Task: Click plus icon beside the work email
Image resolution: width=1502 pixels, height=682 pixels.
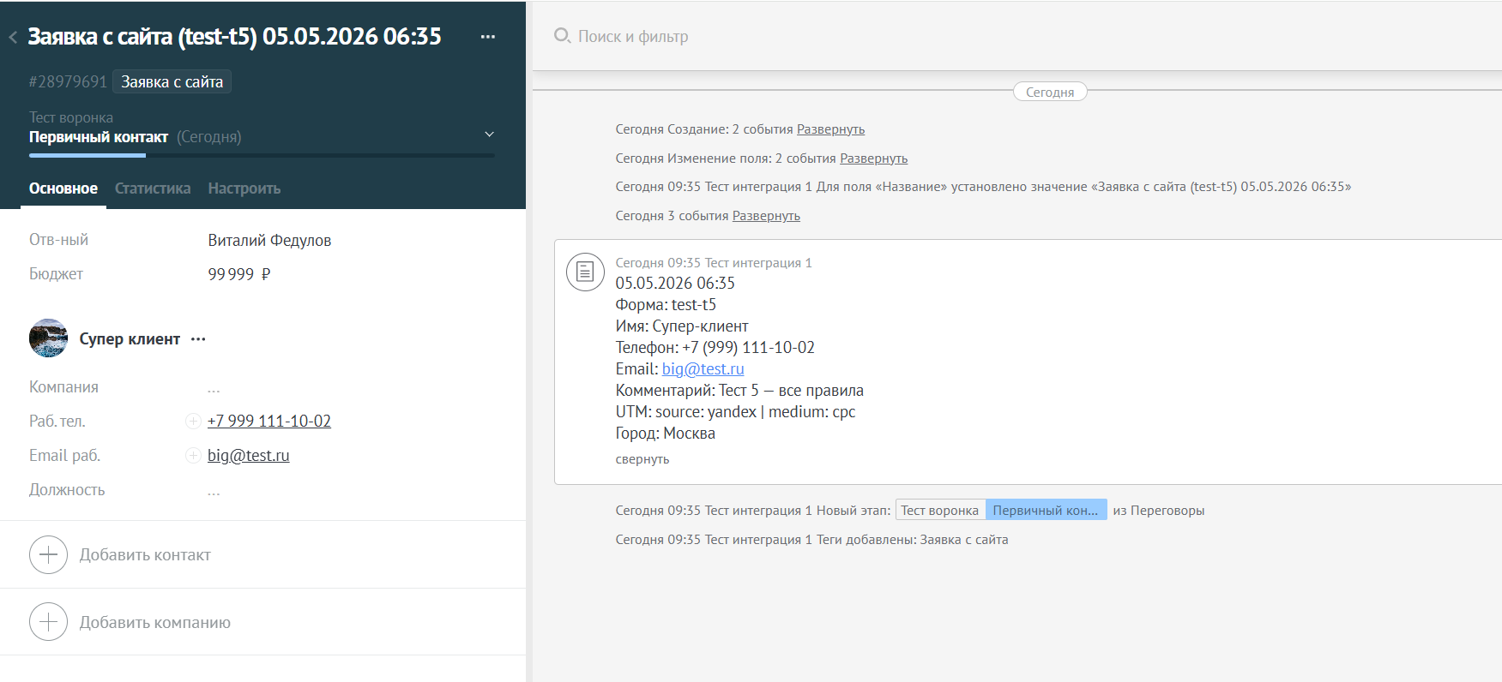Action: click(x=193, y=455)
